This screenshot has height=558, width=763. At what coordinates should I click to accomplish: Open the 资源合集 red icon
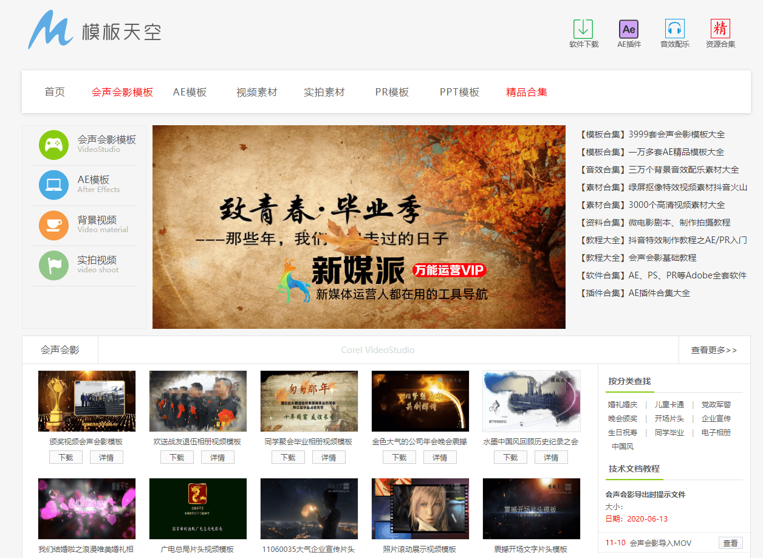point(720,29)
